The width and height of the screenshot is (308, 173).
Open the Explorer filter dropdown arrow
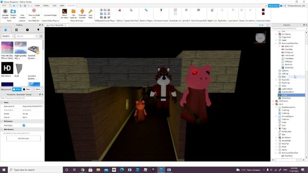click(306, 29)
